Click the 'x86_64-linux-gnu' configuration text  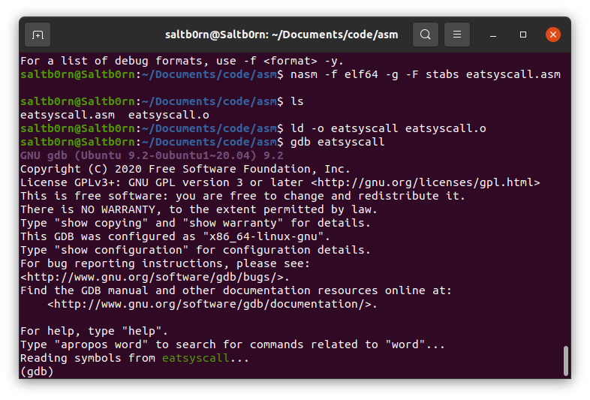[x=266, y=236]
